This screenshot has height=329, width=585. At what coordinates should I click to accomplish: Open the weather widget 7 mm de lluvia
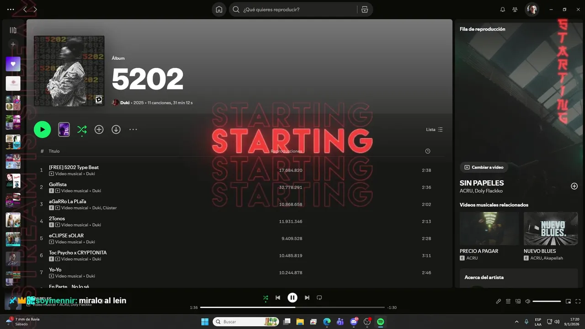click(23, 322)
